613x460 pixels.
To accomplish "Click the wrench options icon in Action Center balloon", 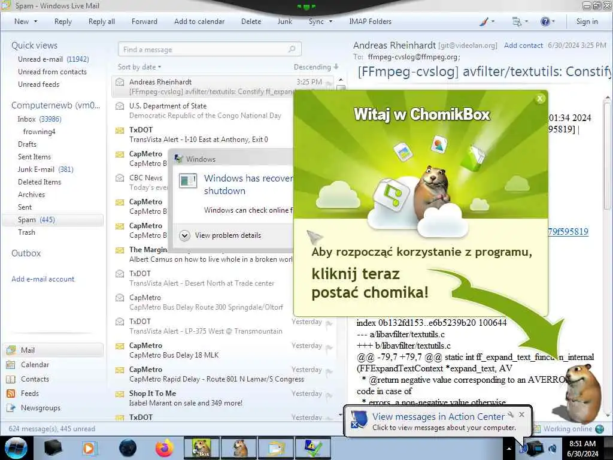I will coord(511,414).
